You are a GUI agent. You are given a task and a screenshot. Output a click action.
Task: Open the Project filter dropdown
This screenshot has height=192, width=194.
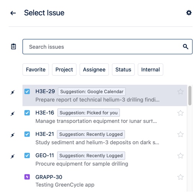click(x=64, y=69)
